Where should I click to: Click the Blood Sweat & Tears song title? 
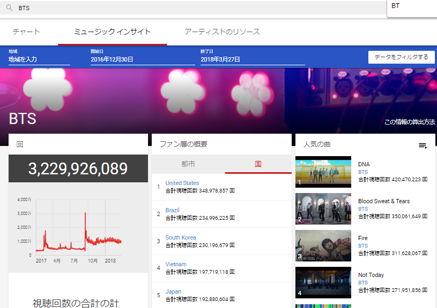tap(384, 201)
